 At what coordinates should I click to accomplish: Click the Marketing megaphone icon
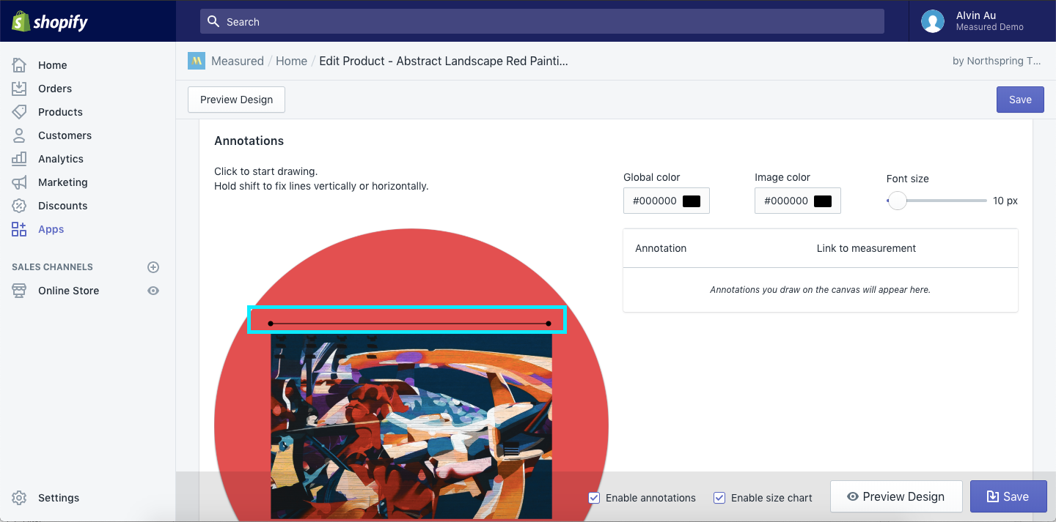pos(19,182)
